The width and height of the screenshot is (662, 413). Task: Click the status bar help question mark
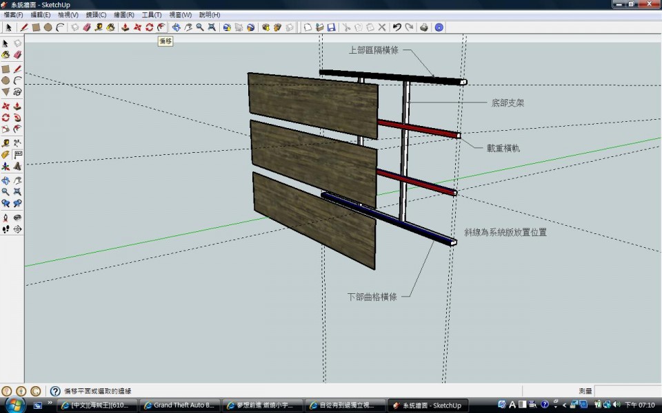pyautogui.click(x=55, y=391)
